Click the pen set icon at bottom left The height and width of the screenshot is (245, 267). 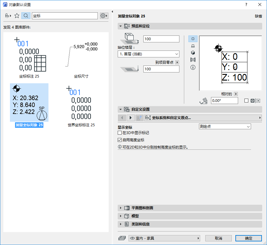(x=122, y=238)
